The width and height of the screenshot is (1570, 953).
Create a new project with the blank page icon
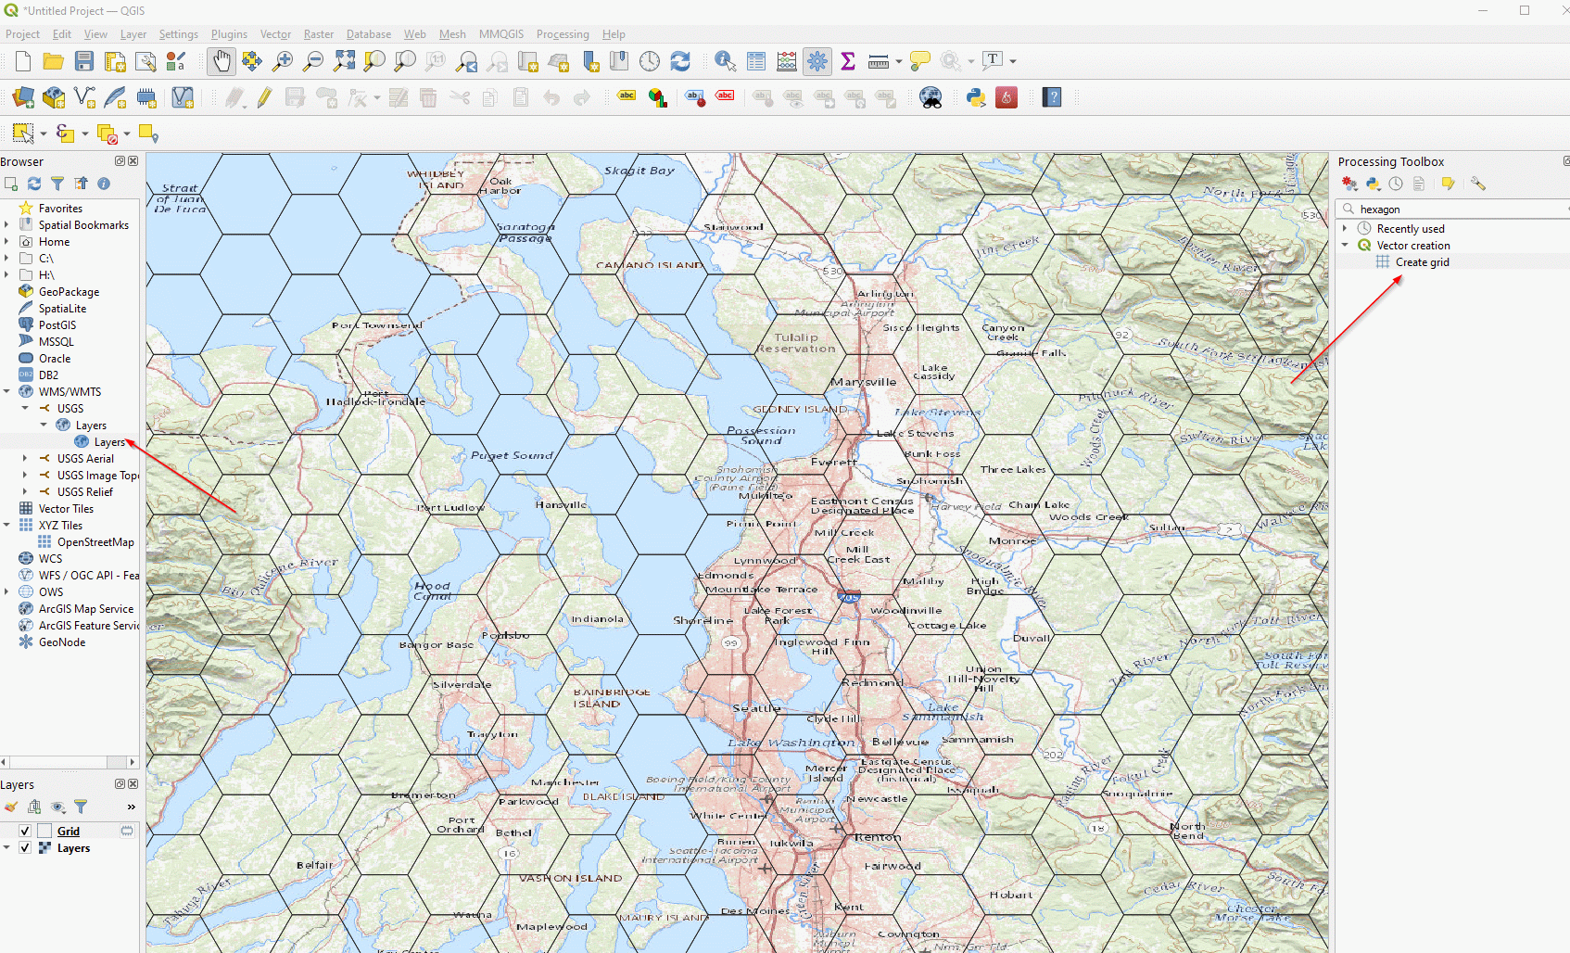tap(23, 61)
